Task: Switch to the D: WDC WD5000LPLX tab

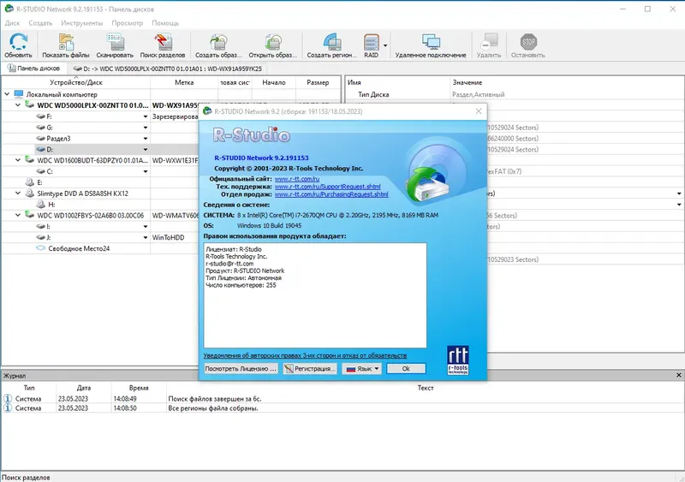Action: 167,68
